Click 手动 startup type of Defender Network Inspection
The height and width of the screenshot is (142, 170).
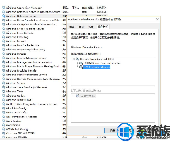(x=84, y=12)
